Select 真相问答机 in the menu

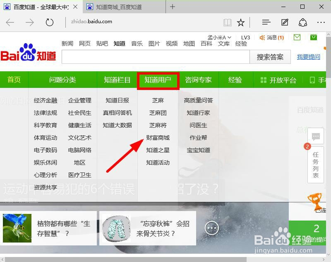[118, 113]
